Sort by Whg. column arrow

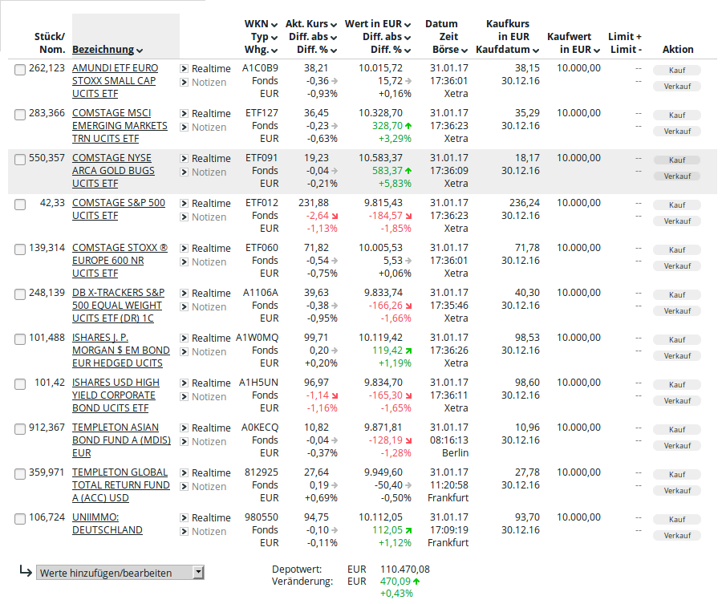coord(274,51)
